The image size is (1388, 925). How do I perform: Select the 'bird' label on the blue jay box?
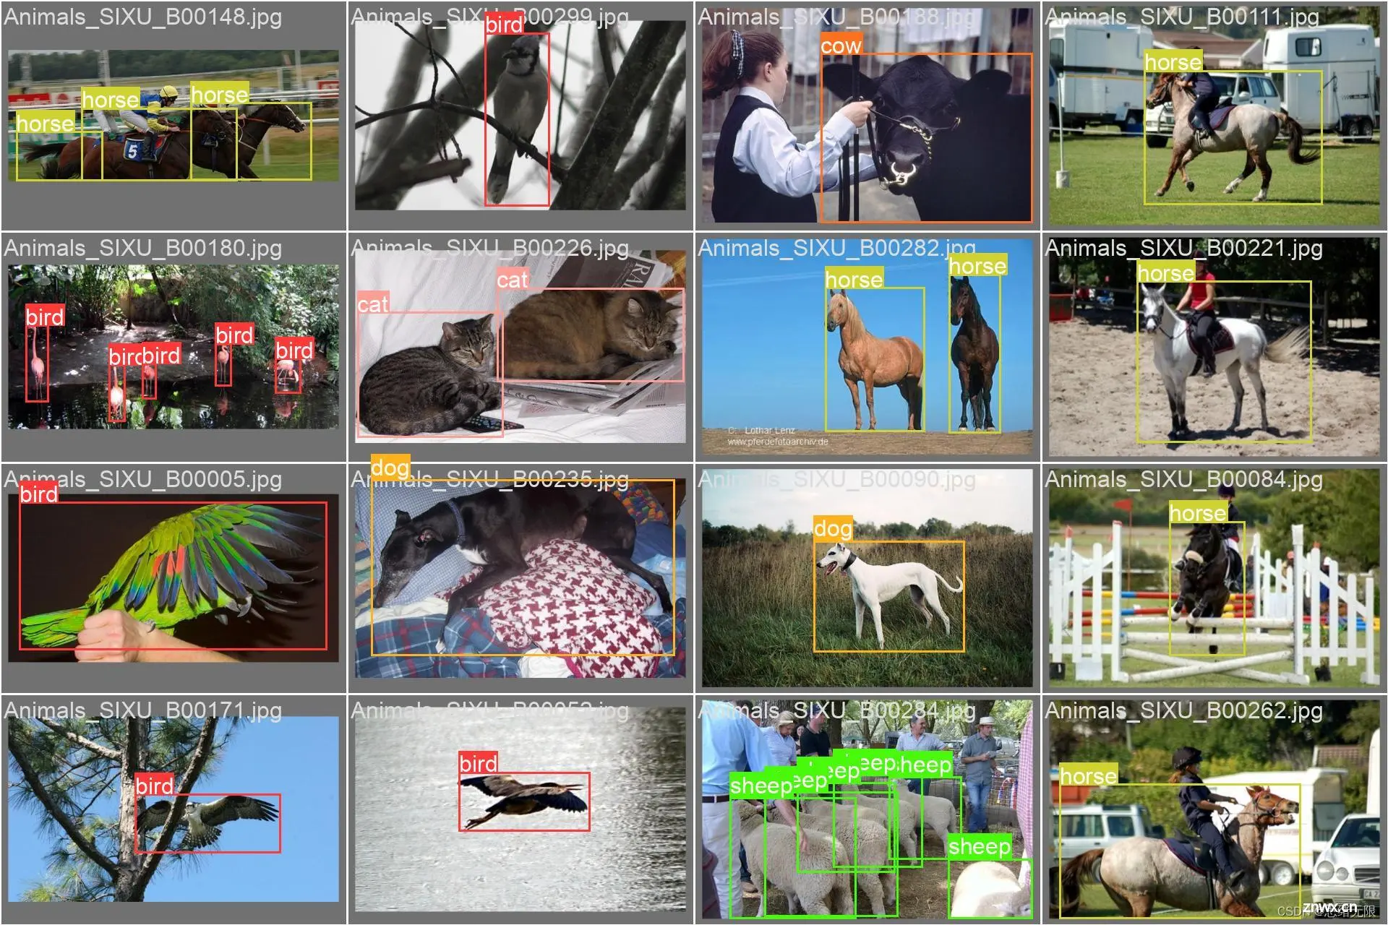pos(504,24)
